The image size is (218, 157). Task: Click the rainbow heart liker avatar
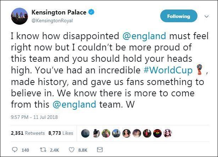(x=157, y=133)
